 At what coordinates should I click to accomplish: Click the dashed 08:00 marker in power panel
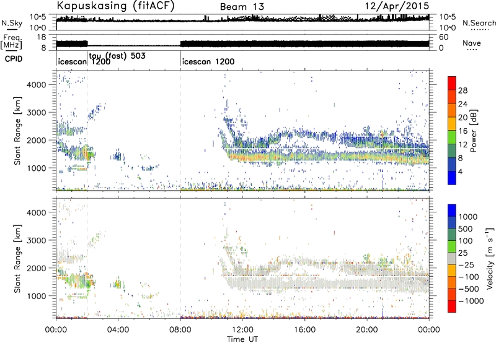(180, 131)
